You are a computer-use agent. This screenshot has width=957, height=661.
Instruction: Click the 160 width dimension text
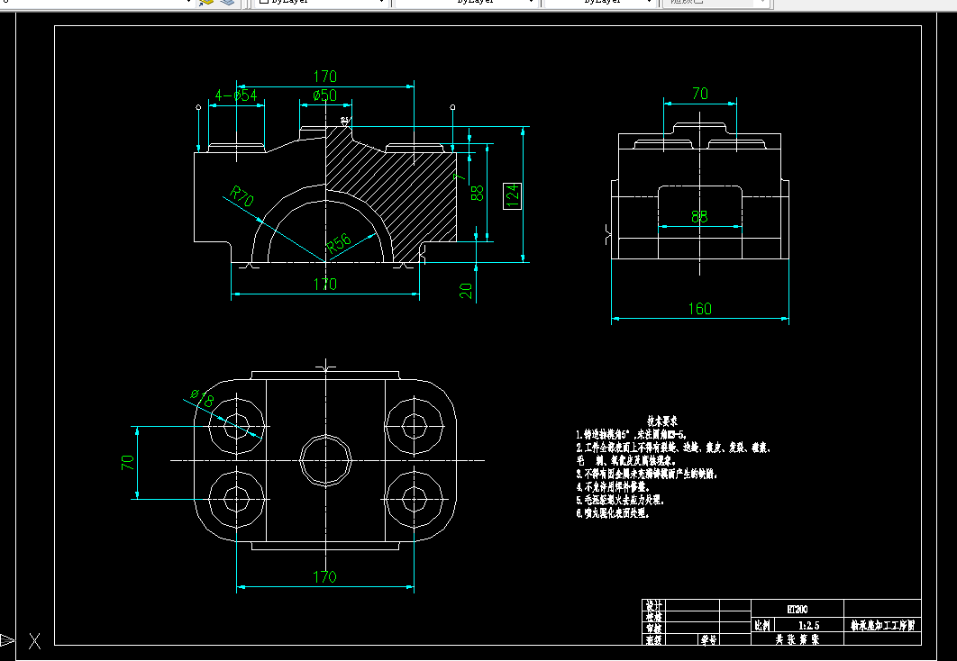click(x=700, y=309)
